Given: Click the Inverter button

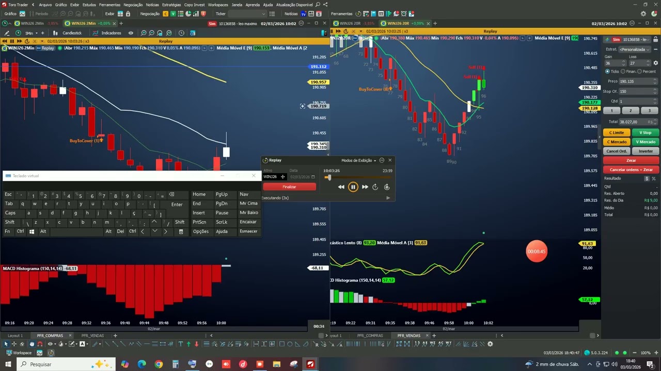Looking at the screenshot, I should (x=646, y=151).
